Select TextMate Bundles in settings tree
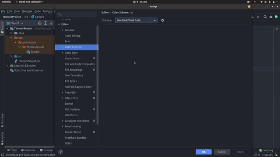Image resolution: width=280 pixels, height=157 pixels. [76, 138]
